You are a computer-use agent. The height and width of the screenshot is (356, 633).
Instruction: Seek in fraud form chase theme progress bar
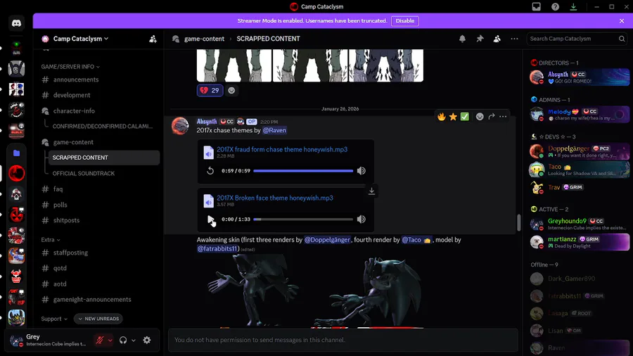pyautogui.click(x=303, y=171)
